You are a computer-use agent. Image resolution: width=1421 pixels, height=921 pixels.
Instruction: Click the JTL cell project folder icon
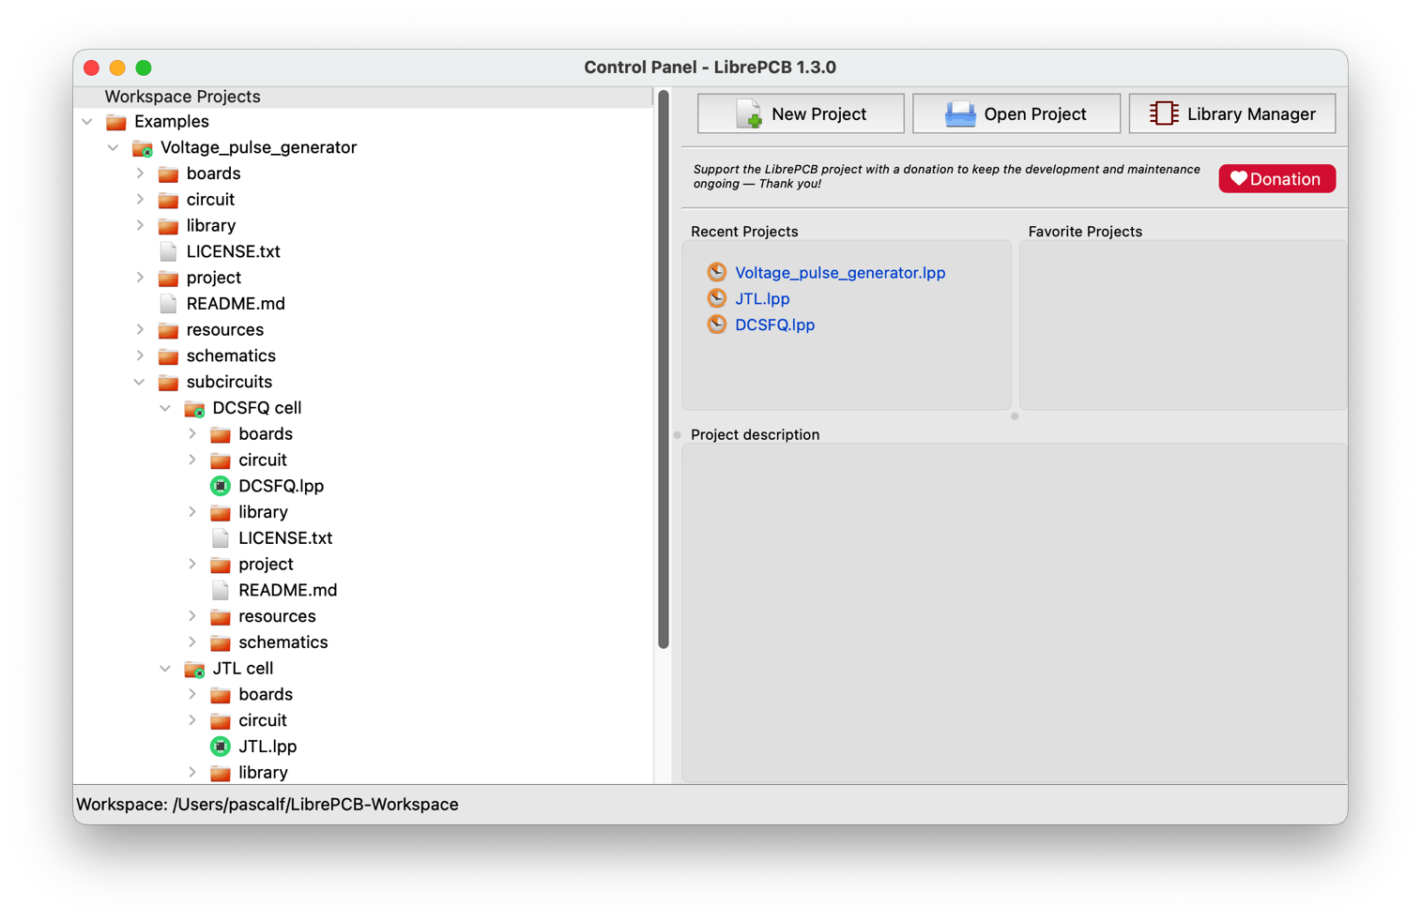coord(194,669)
